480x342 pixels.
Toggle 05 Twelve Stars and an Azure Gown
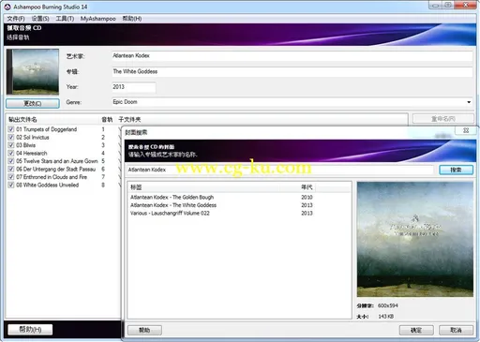click(11, 161)
